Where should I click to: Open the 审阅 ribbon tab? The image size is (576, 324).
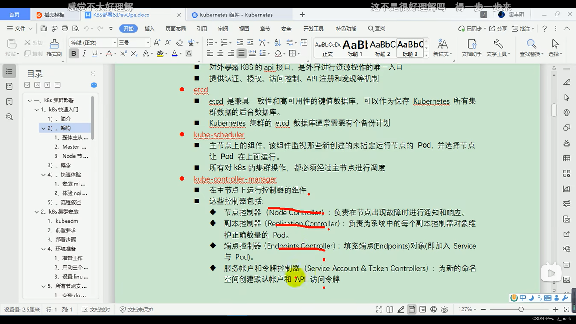pyautogui.click(x=223, y=28)
